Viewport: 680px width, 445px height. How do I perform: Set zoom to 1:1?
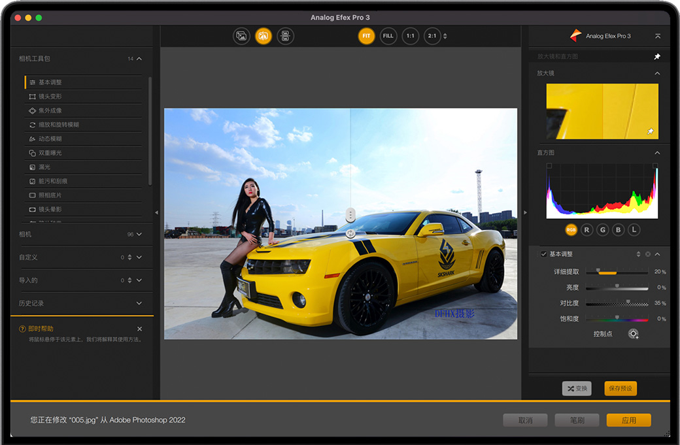pos(410,36)
